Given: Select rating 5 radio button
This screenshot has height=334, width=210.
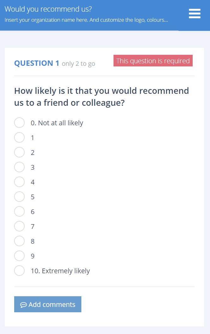Looking at the screenshot, I should [x=19, y=197].
